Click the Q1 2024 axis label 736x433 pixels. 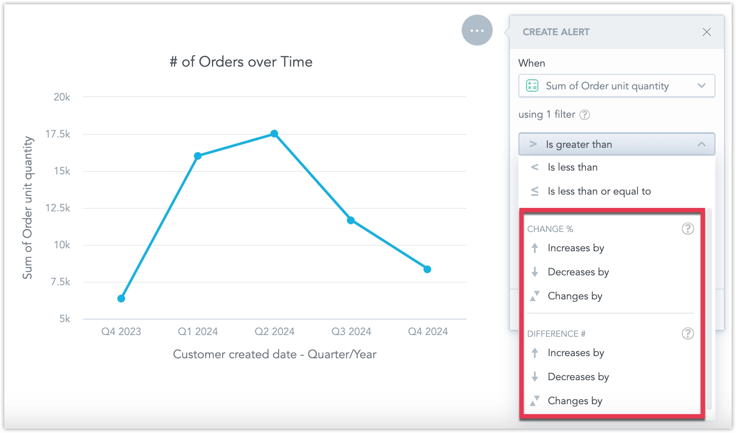198,332
